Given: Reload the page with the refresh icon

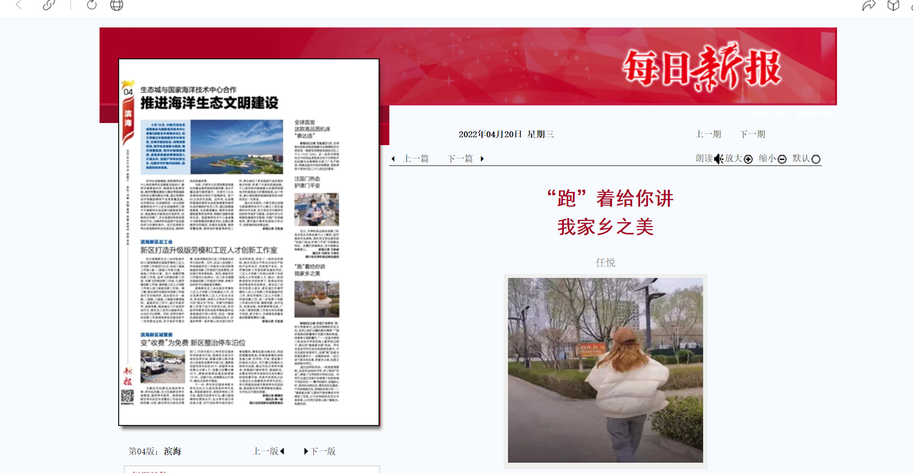Looking at the screenshot, I should (x=92, y=5).
